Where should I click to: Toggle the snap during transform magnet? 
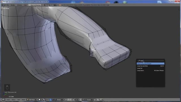[x=81, y=99]
